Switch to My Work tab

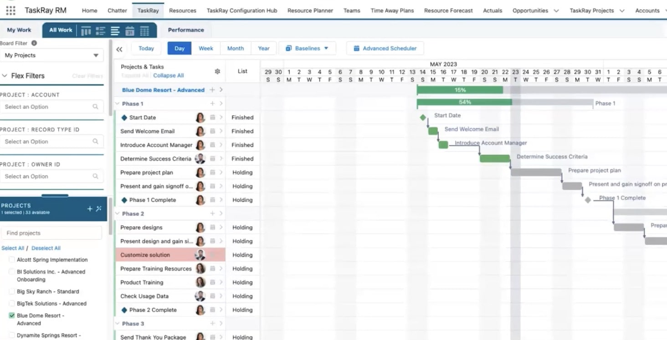pos(19,30)
